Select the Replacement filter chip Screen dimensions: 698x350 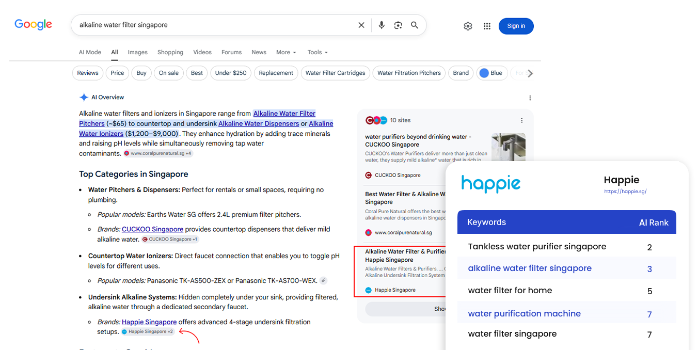(276, 73)
